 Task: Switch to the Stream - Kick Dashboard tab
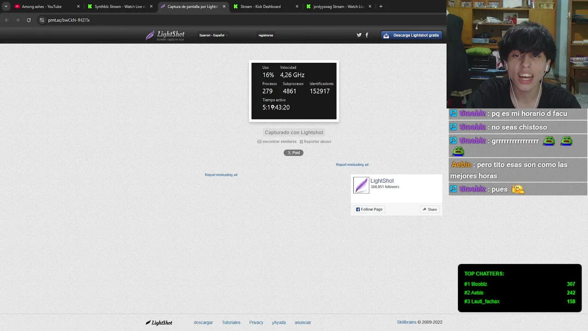(265, 6)
